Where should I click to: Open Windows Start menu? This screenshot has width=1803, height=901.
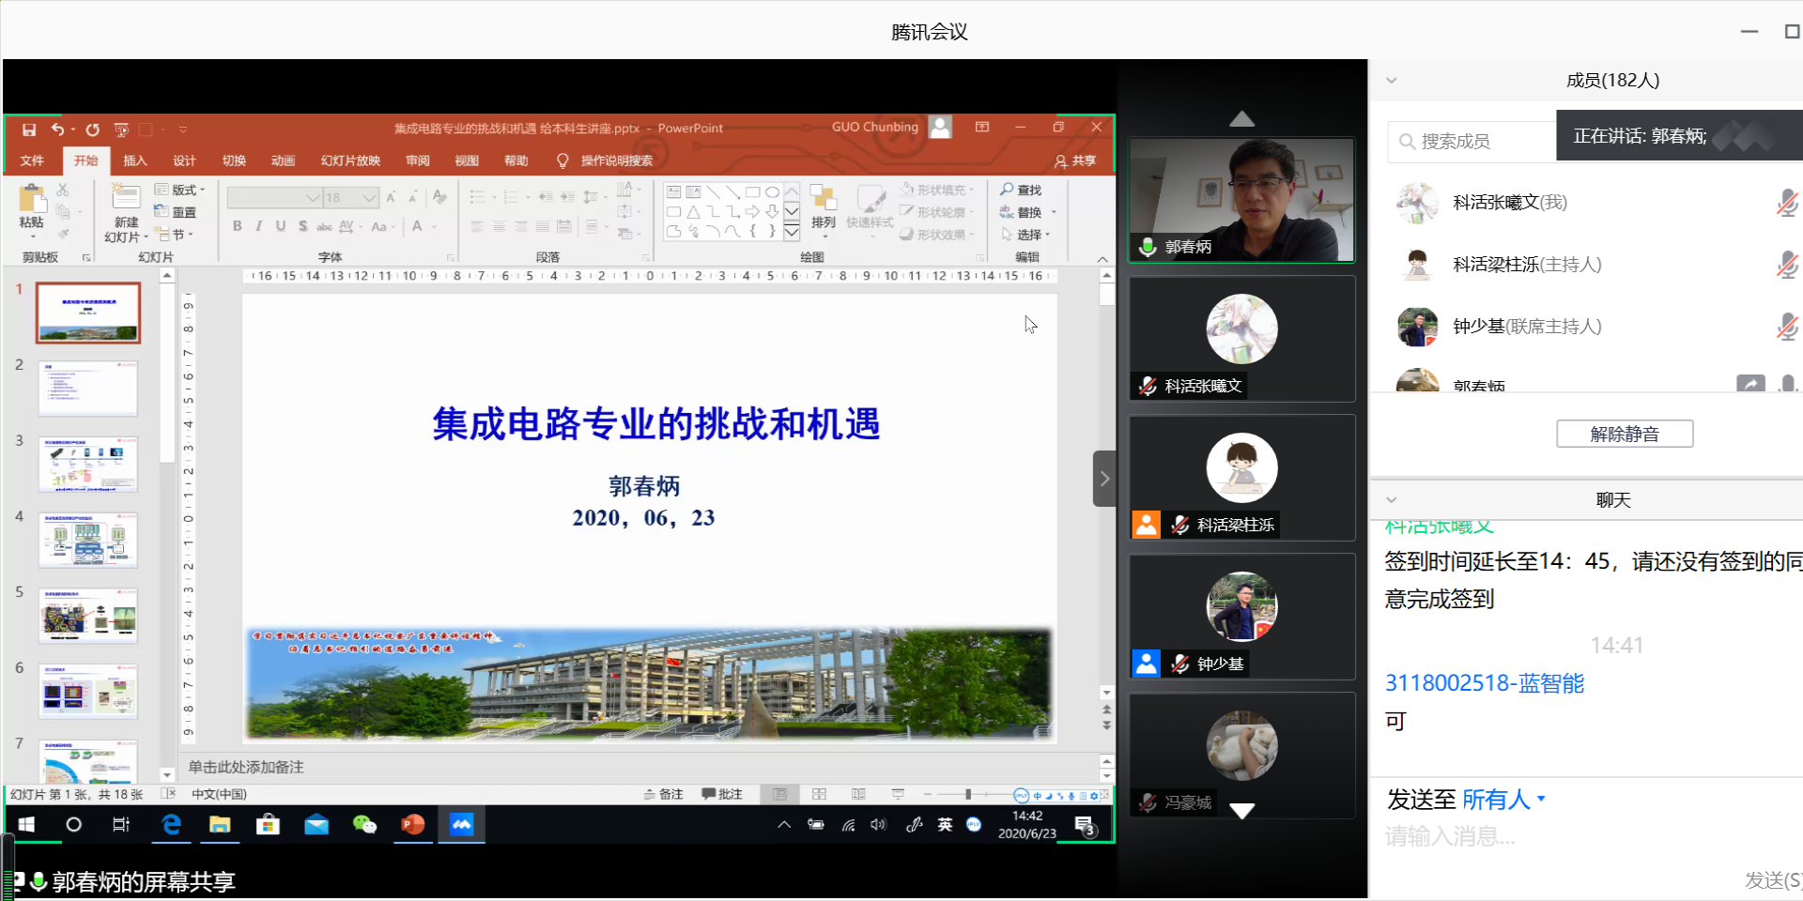tap(26, 825)
